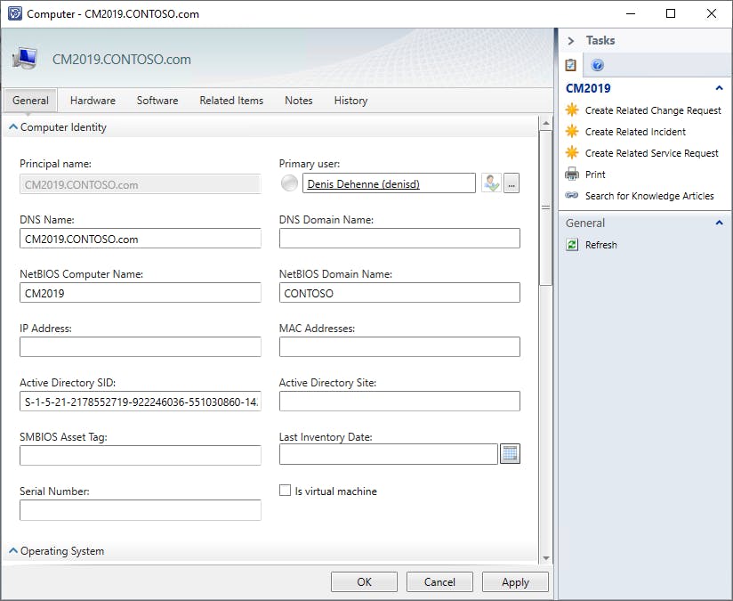This screenshot has width=733, height=601.
Task: Click the OK button
Action: click(364, 581)
